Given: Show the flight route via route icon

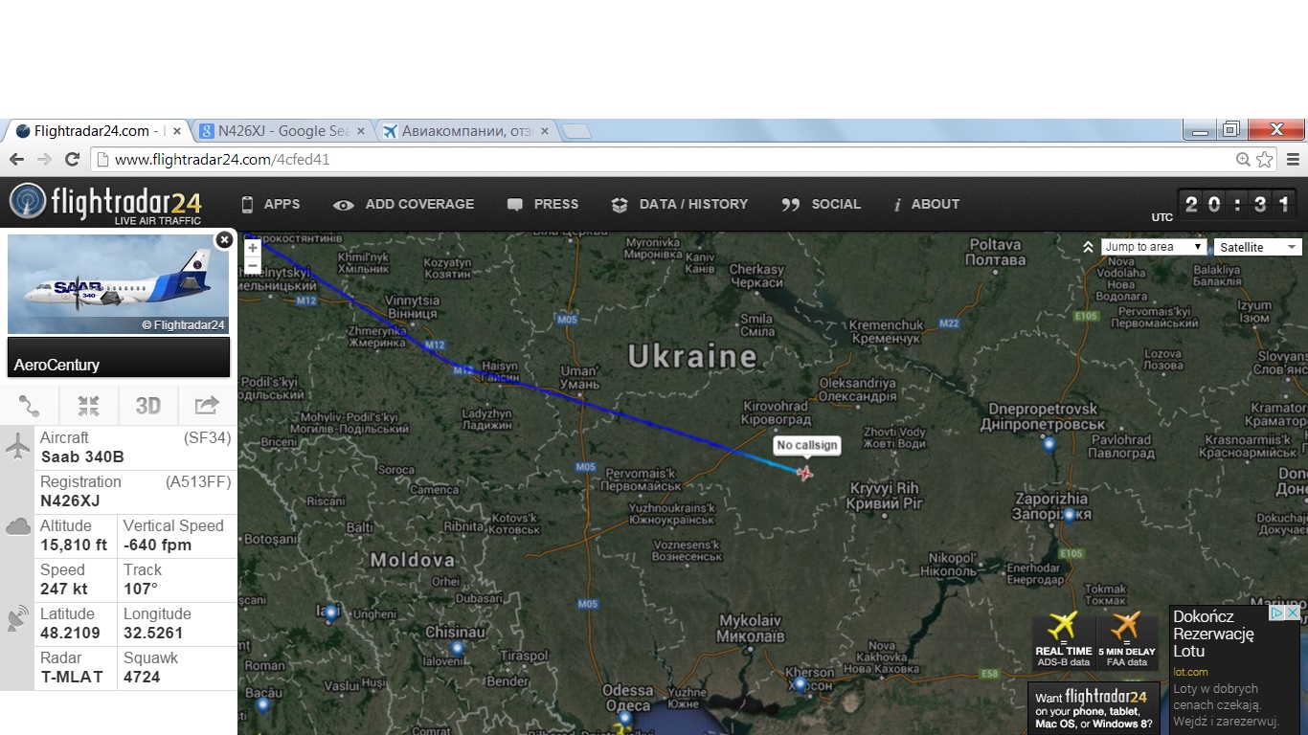Looking at the screenshot, I should 30,406.
